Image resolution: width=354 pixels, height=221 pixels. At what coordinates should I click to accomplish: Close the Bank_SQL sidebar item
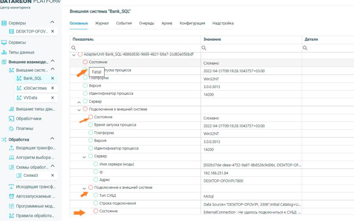[x=52, y=78]
